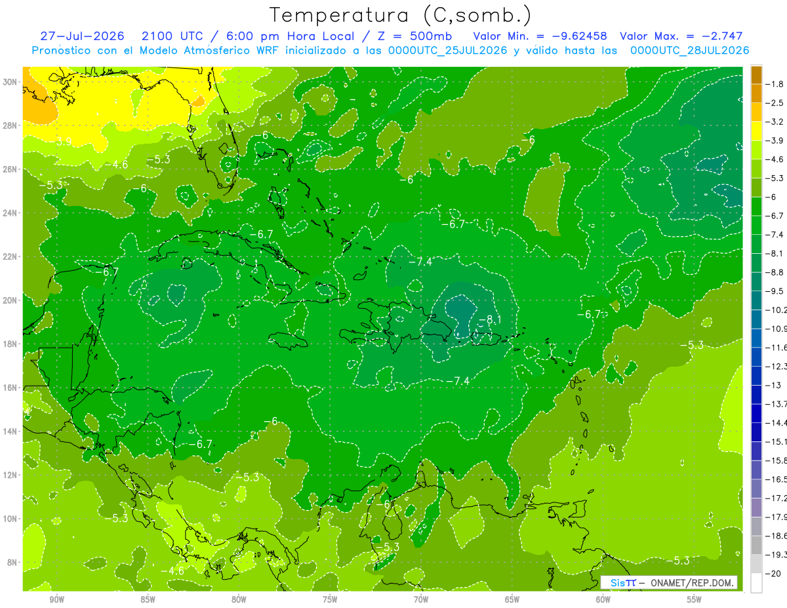Click the yellow legend swatch between -3.2 and -3.9
Screen dimensions: 787x608
coord(756,131)
